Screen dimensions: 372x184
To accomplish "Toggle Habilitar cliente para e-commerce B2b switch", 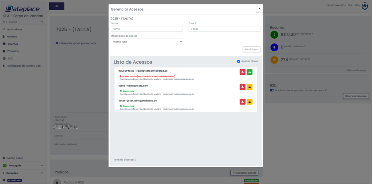I will (x=272, y=90).
